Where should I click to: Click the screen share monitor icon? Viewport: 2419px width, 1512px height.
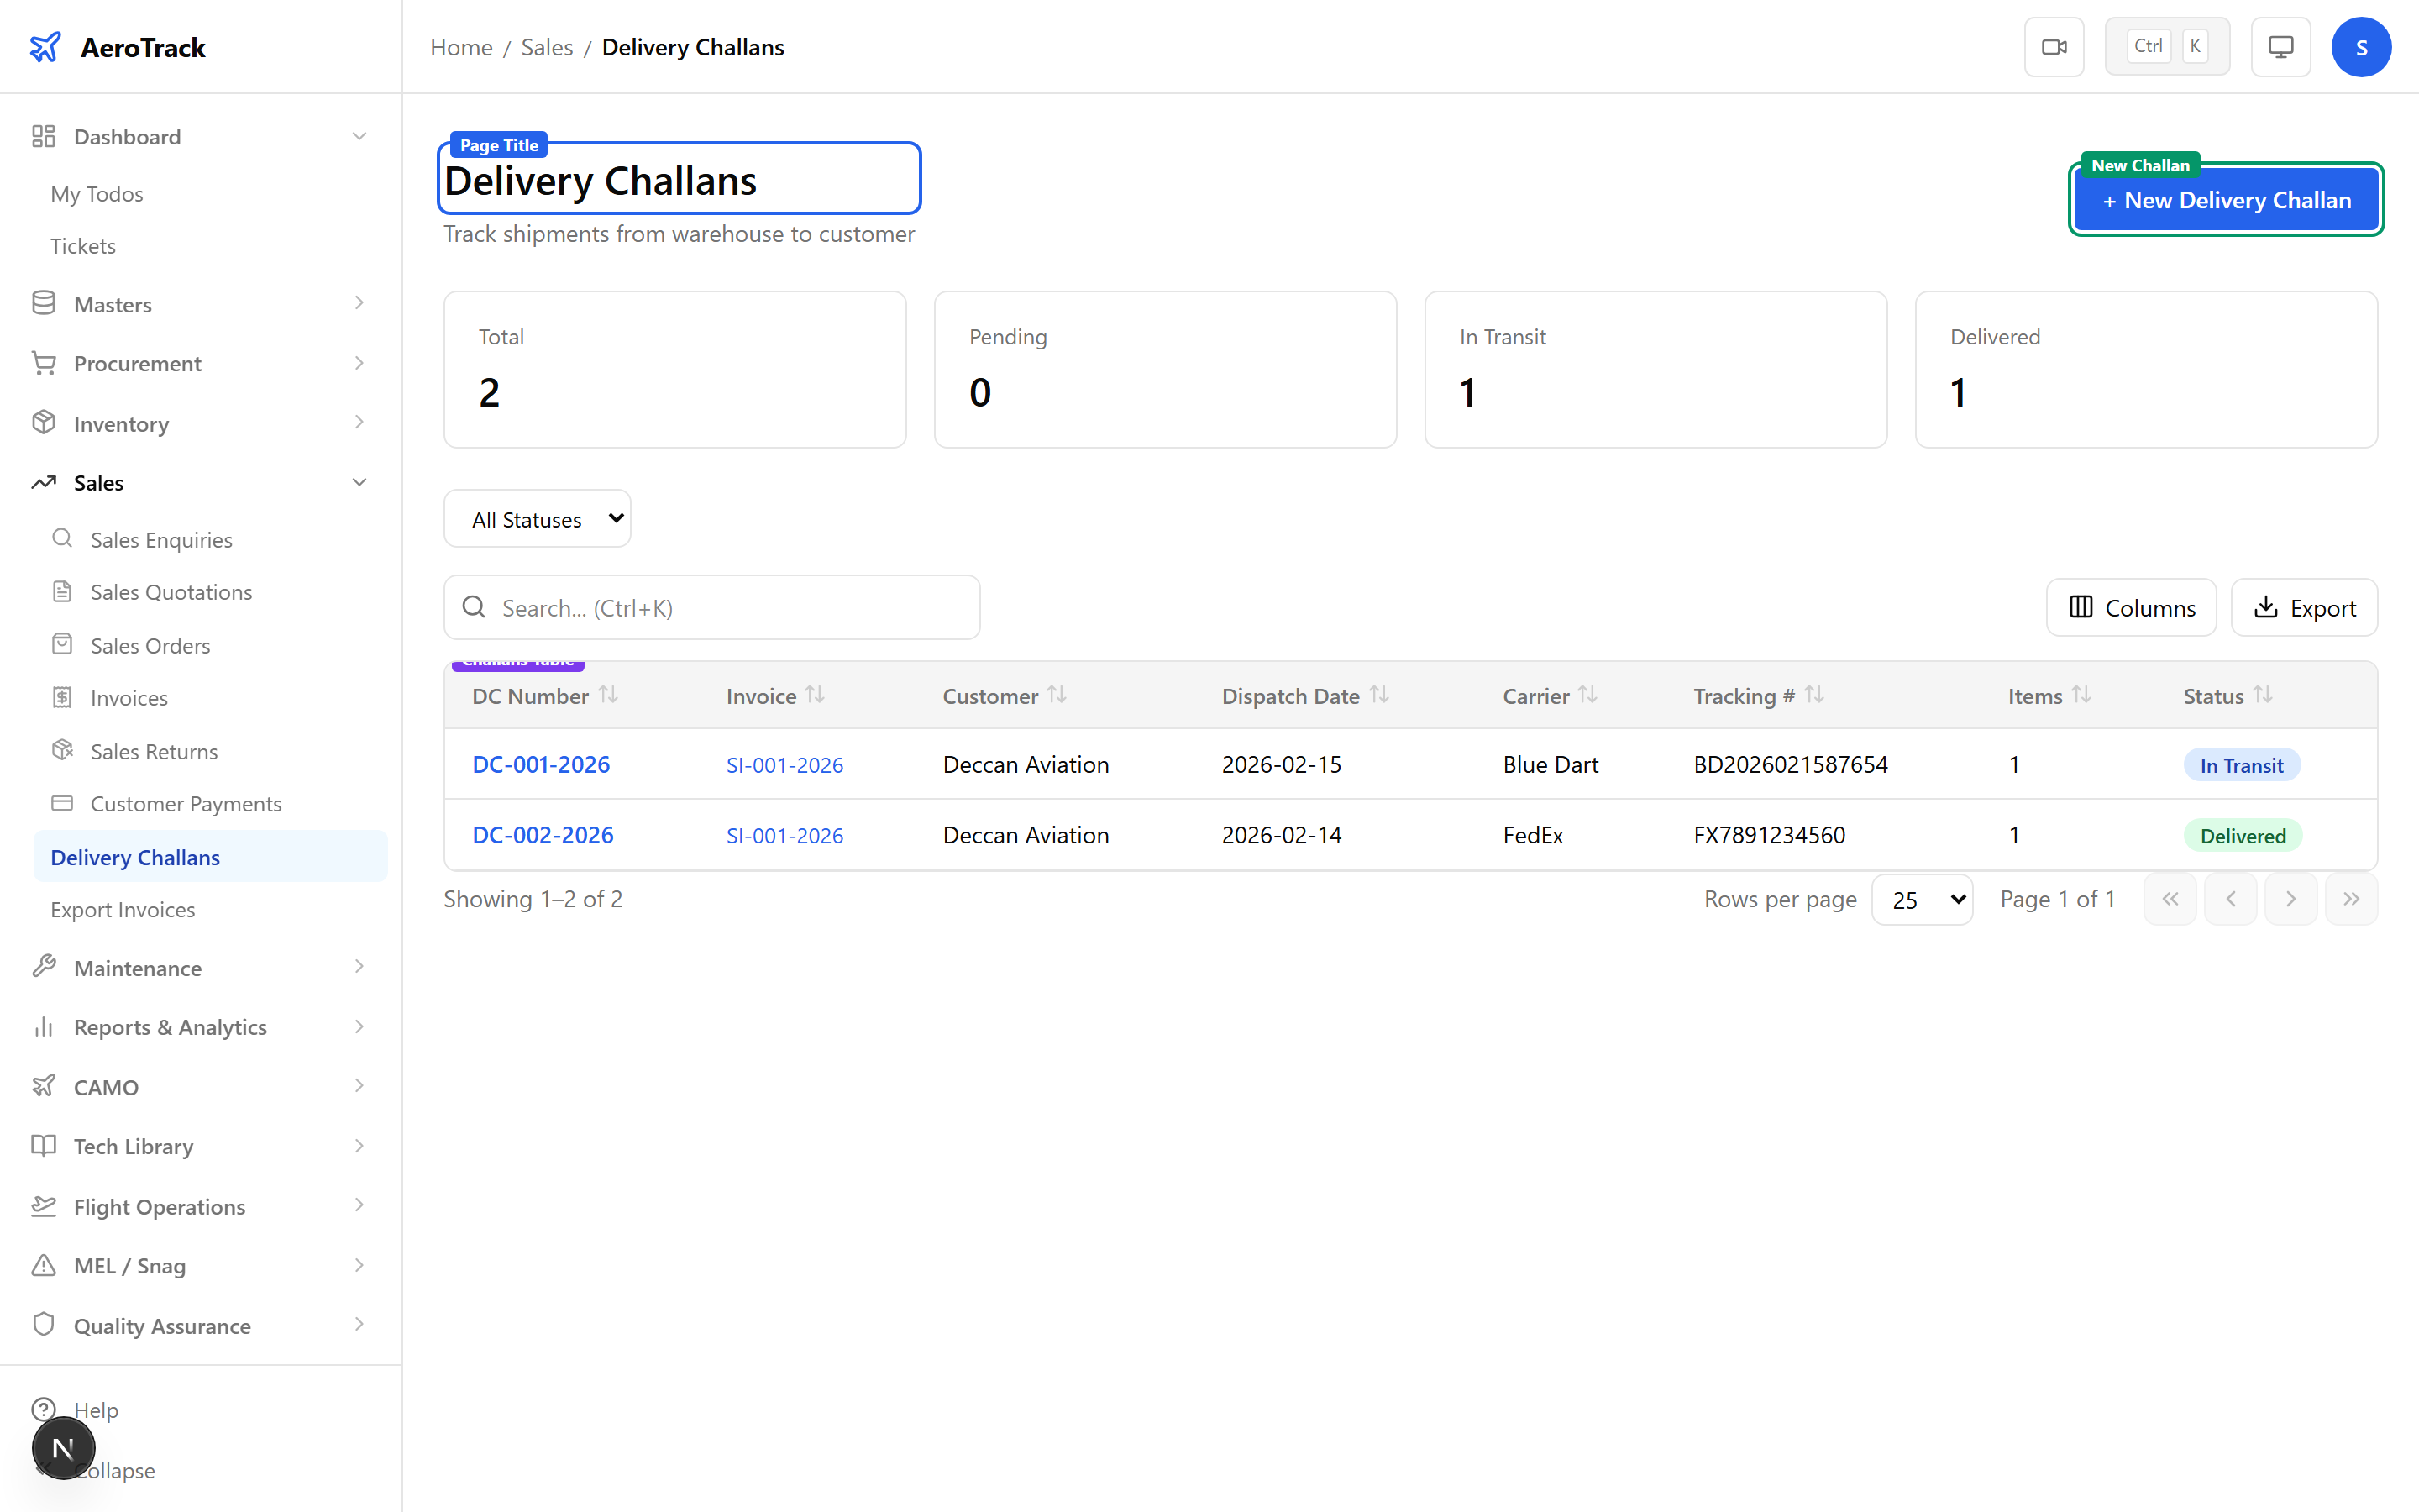point(2280,46)
